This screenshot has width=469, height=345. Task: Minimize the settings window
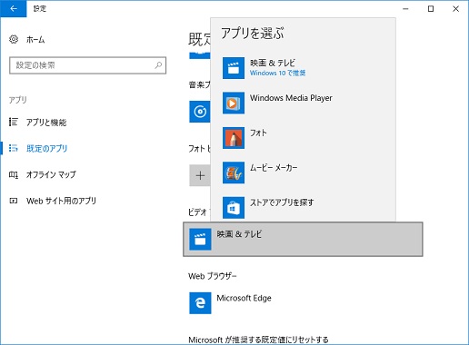405,9
